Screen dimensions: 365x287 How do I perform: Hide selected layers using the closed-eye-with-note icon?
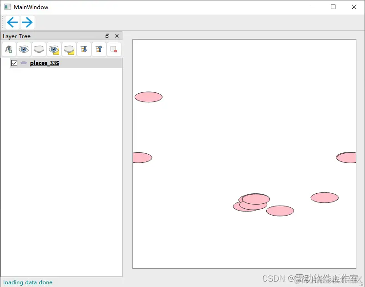click(69, 49)
